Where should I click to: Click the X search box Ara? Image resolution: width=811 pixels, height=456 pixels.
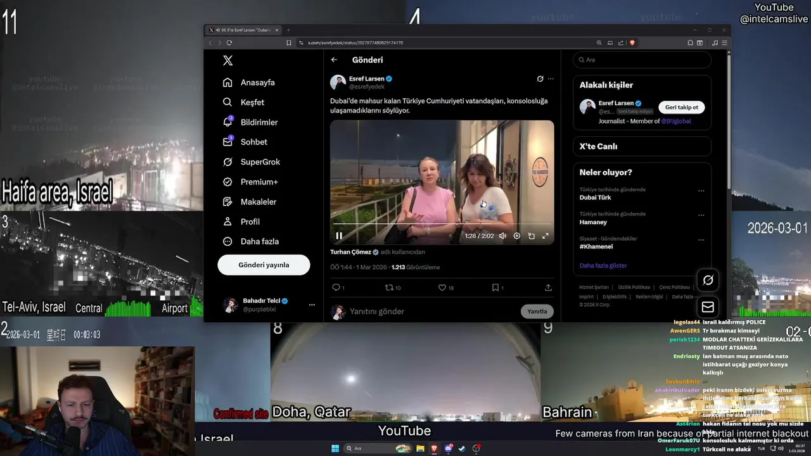point(642,60)
